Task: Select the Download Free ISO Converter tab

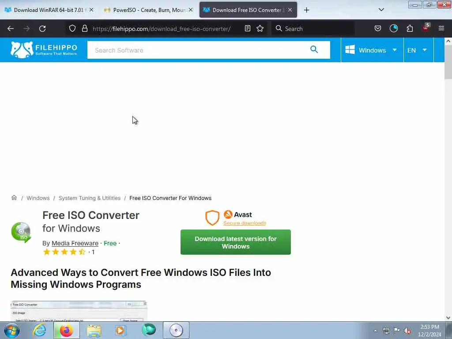Action: pyautogui.click(x=248, y=10)
